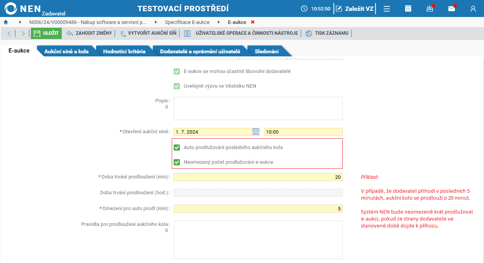Open calendar picker for Otevření aukční síně
484x263 pixels.
(x=256, y=132)
